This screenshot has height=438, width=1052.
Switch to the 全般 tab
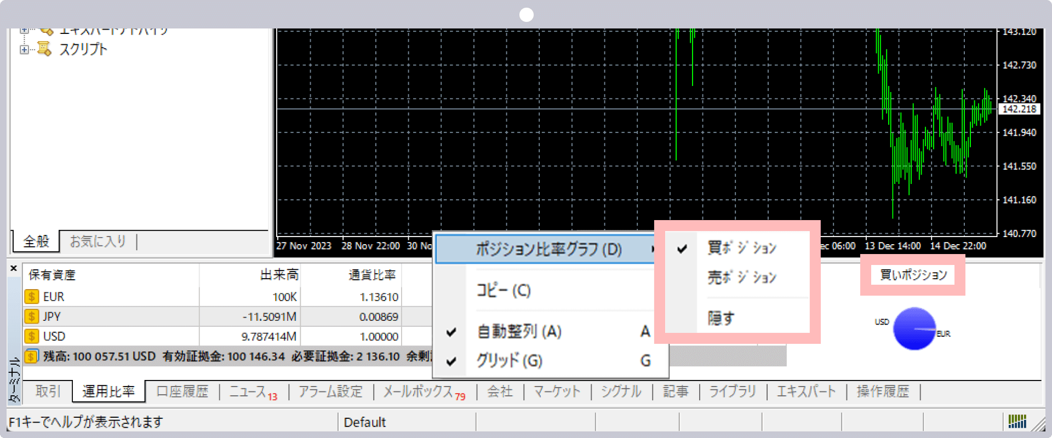[x=36, y=241]
